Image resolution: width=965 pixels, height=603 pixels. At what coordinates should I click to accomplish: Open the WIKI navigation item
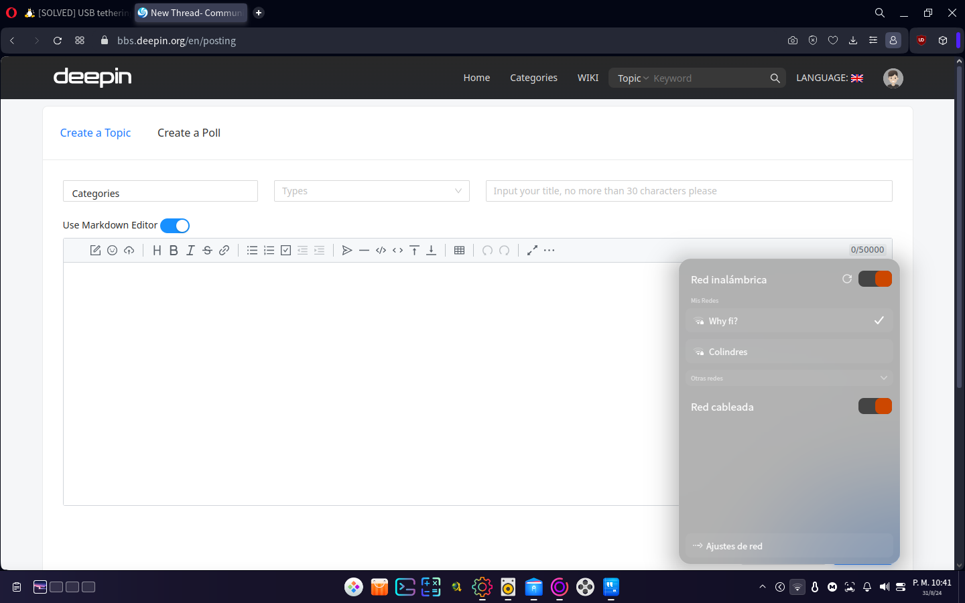pos(588,78)
